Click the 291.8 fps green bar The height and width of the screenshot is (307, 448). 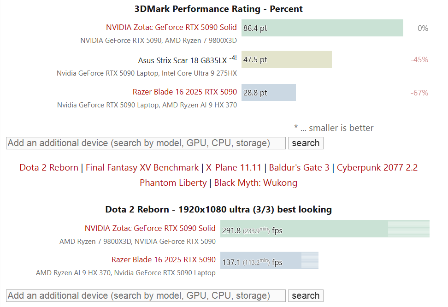(325, 229)
